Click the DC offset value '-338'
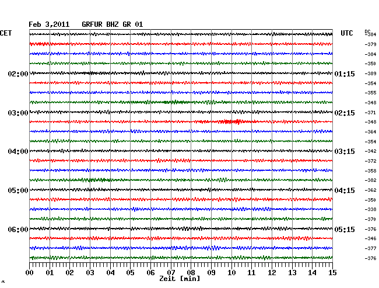The width and height of the screenshot is (379, 288). (x=370, y=209)
